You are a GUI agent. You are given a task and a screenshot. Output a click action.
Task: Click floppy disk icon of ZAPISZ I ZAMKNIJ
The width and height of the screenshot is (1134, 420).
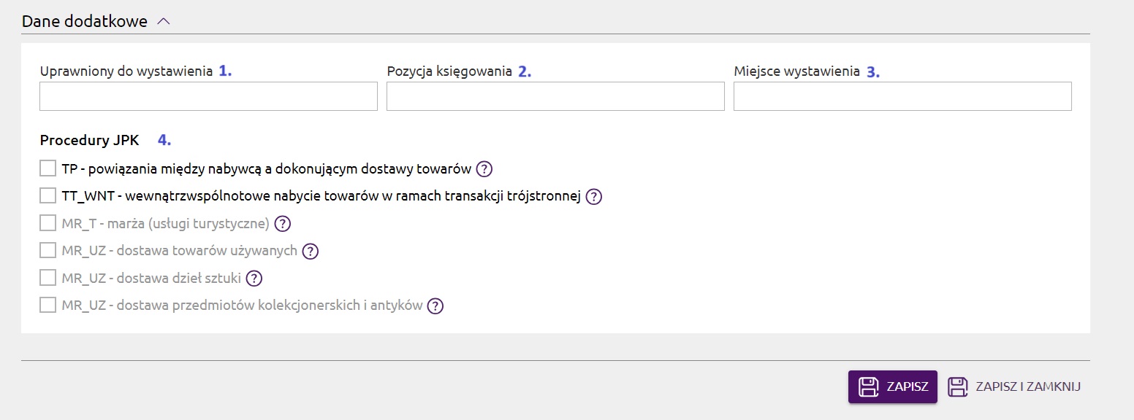click(x=958, y=386)
